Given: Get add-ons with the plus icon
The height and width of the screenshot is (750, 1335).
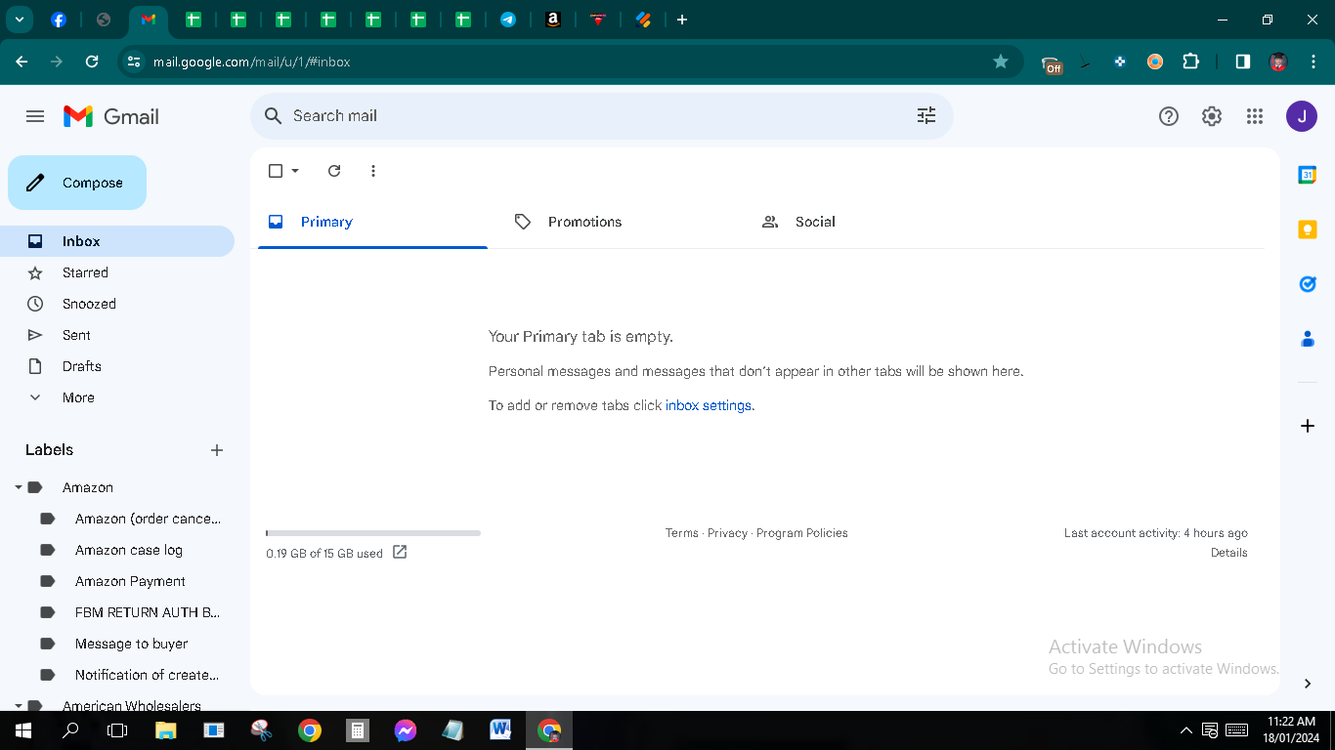Looking at the screenshot, I should click(1308, 426).
